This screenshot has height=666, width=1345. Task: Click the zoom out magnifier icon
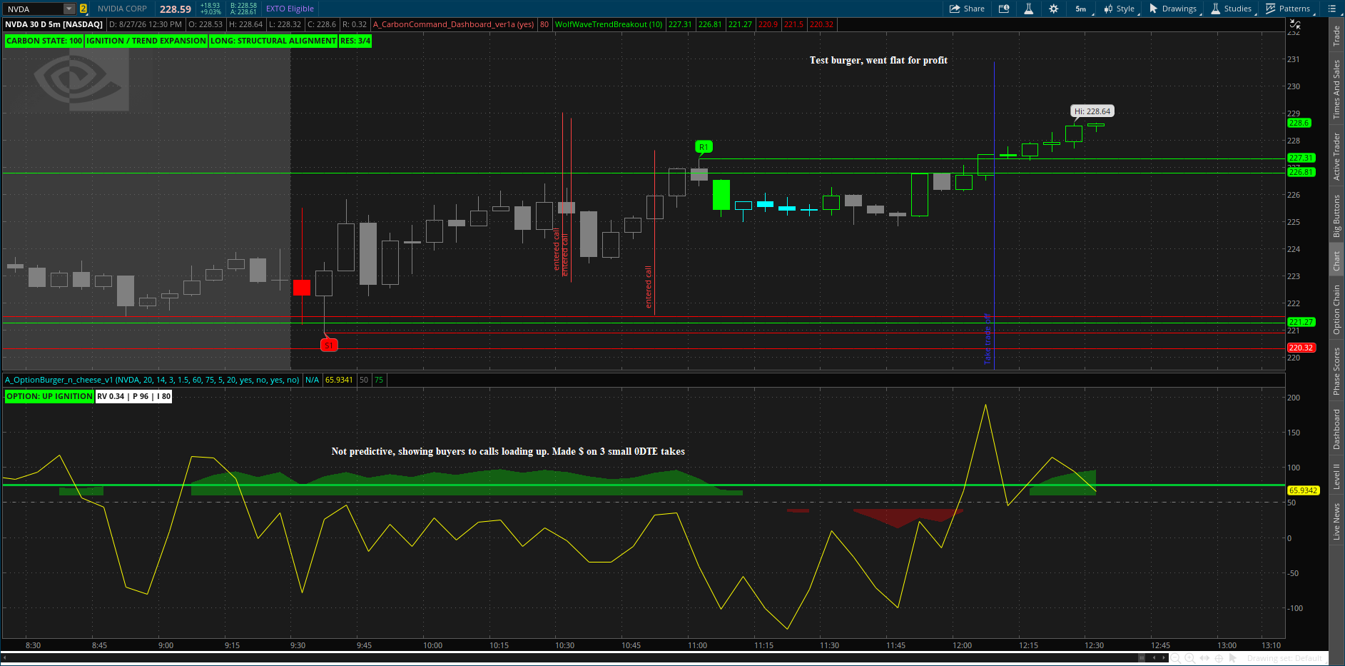click(x=1176, y=658)
